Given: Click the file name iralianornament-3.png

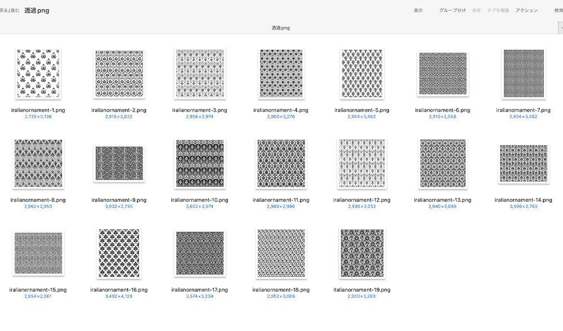Looking at the screenshot, I should [200, 110].
